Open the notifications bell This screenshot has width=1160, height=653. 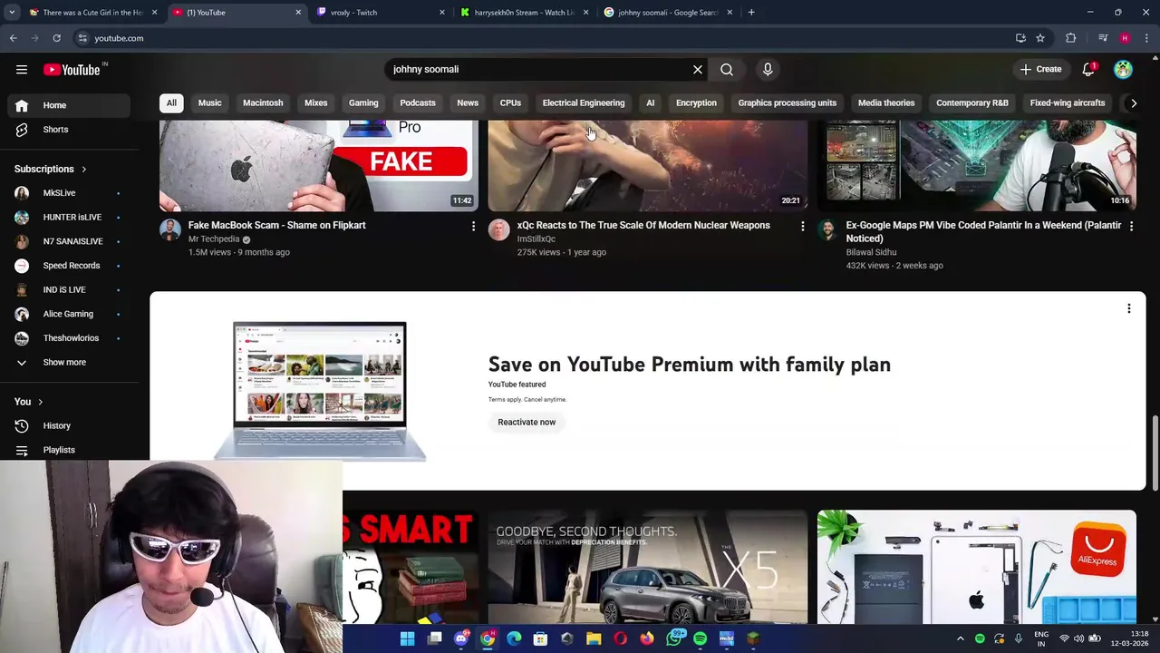coord(1088,69)
